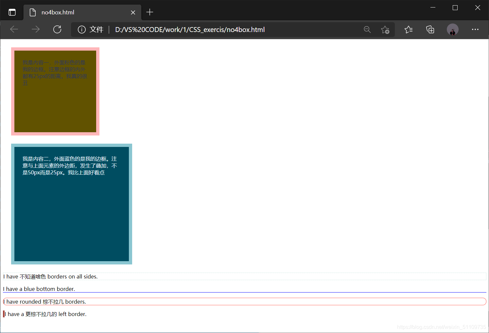Open the vertical tabs panel icon
Screen dimensions: 489x333
click(x=12, y=12)
